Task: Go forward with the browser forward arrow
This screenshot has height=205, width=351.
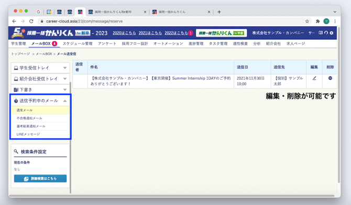Action: (23, 21)
